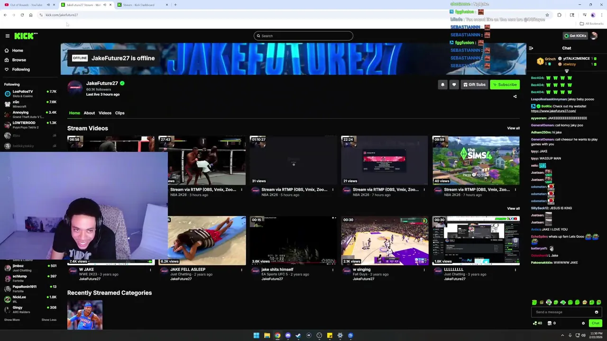The width and height of the screenshot is (607, 341).
Task: Open Following in the sidebar
Action: pyautogui.click(x=21, y=69)
